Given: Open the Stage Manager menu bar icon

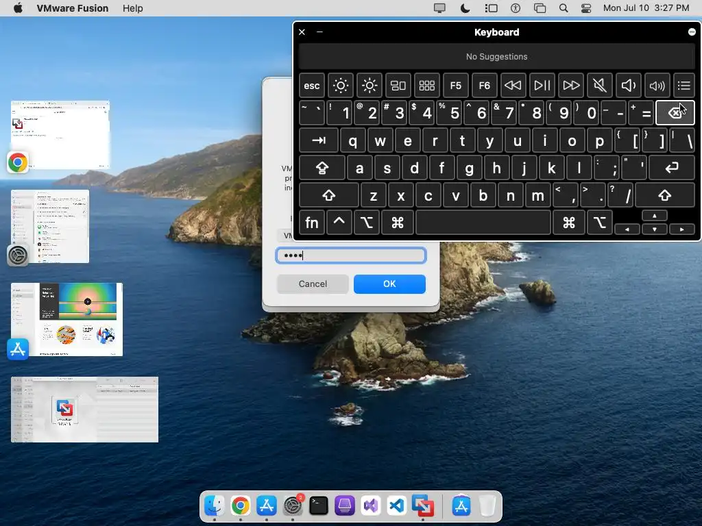Looking at the screenshot, I should click(491, 8).
